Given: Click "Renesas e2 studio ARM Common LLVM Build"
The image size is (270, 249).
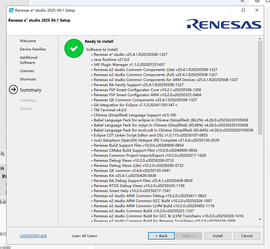Looking at the screenshot, I should 154,206.
